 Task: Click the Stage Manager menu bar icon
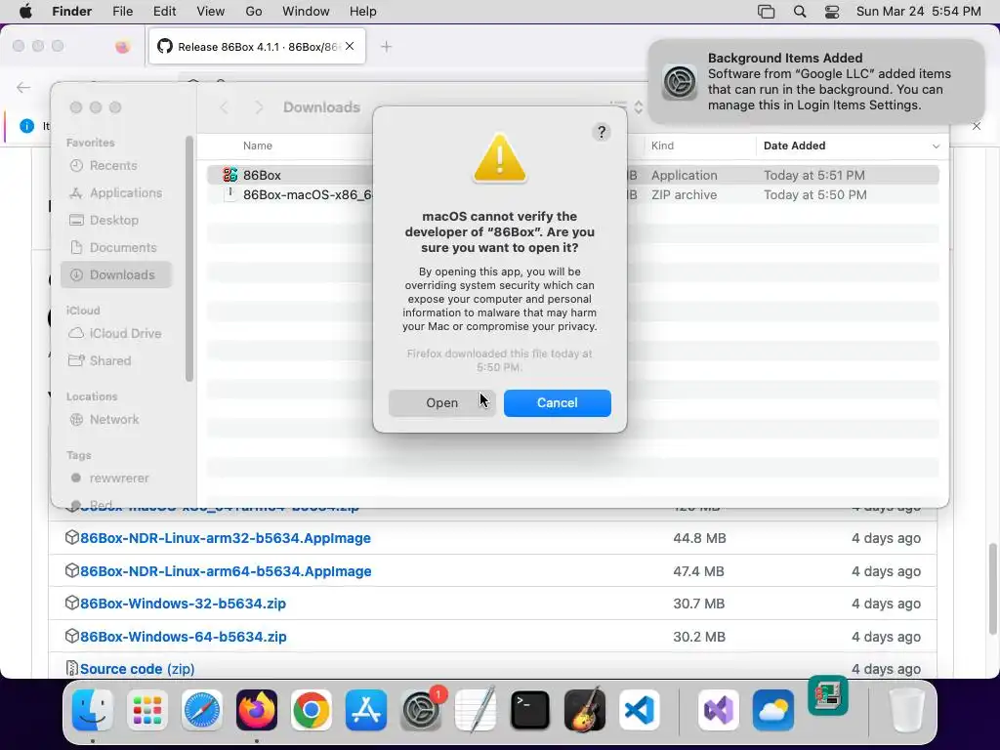pyautogui.click(x=766, y=12)
